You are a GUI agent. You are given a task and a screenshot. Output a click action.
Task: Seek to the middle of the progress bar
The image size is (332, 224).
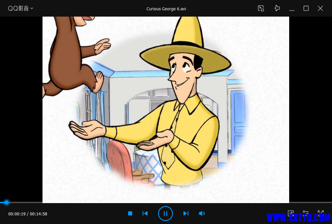(x=166, y=202)
